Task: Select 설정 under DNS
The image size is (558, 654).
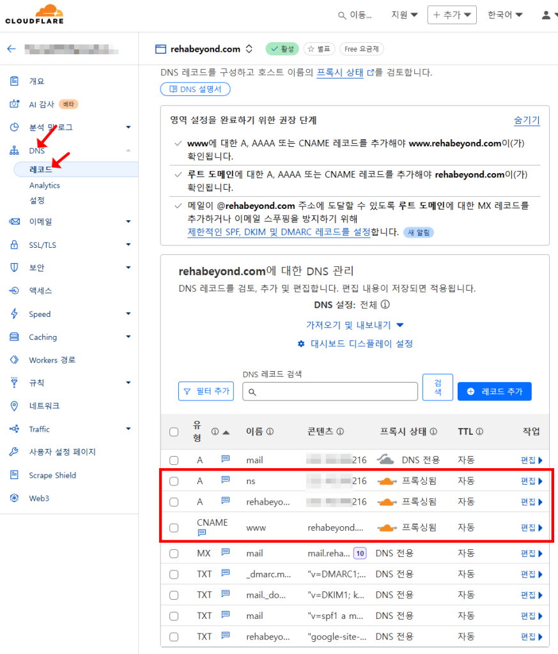Action: (x=36, y=200)
